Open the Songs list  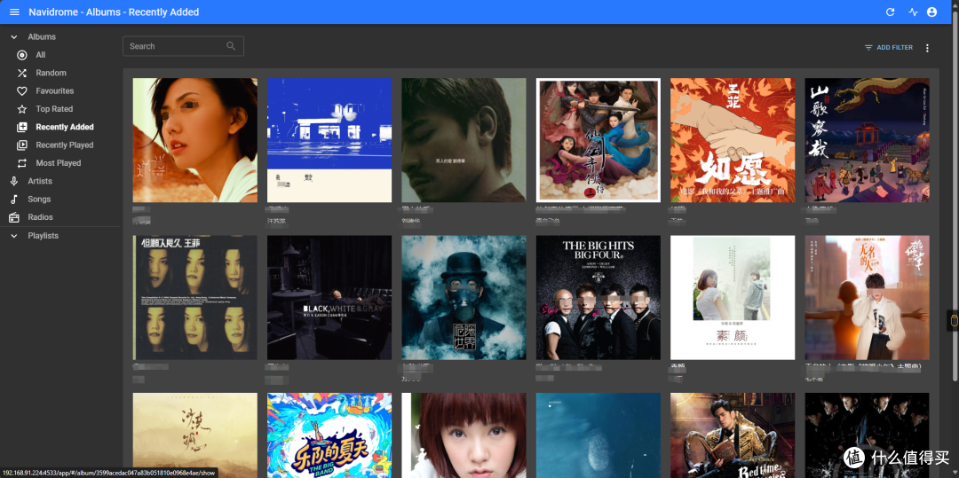pyautogui.click(x=39, y=200)
